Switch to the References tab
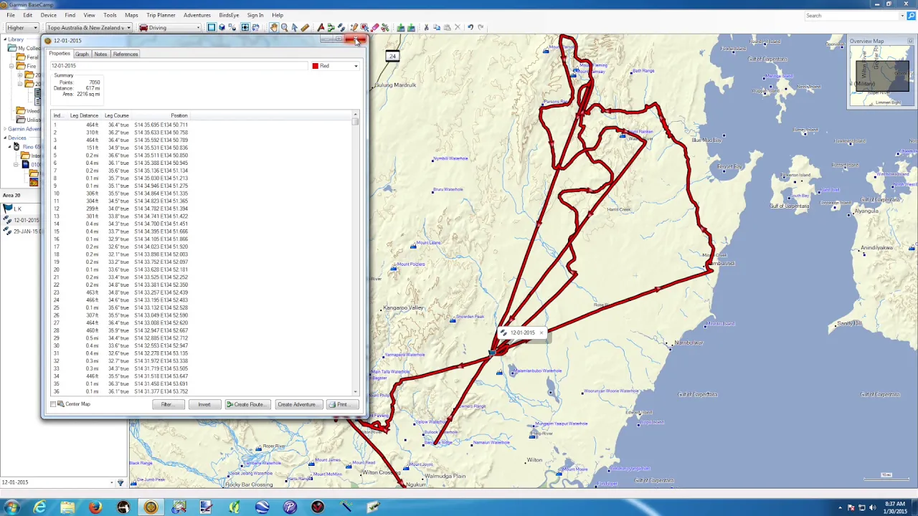This screenshot has height=516, width=918. (x=125, y=54)
